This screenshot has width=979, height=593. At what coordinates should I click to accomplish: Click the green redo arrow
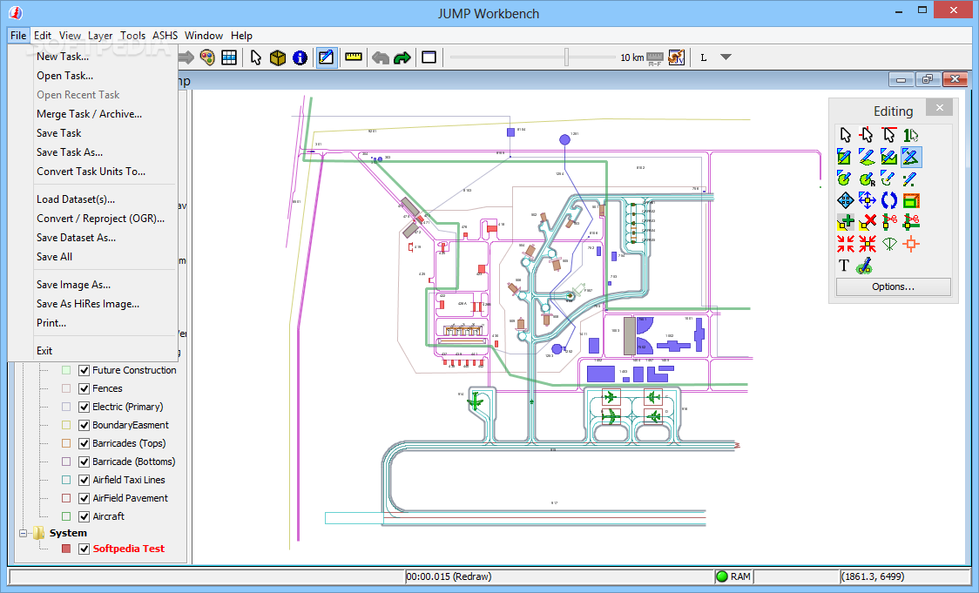pos(402,58)
